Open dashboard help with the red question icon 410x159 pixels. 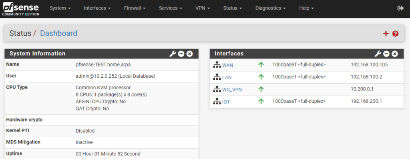click(x=395, y=33)
